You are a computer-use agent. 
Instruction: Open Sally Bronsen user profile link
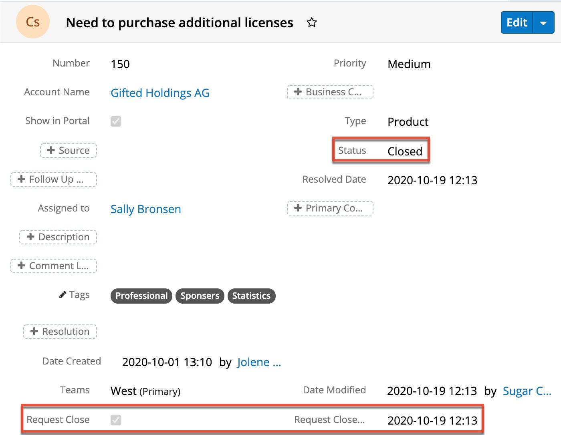(145, 209)
